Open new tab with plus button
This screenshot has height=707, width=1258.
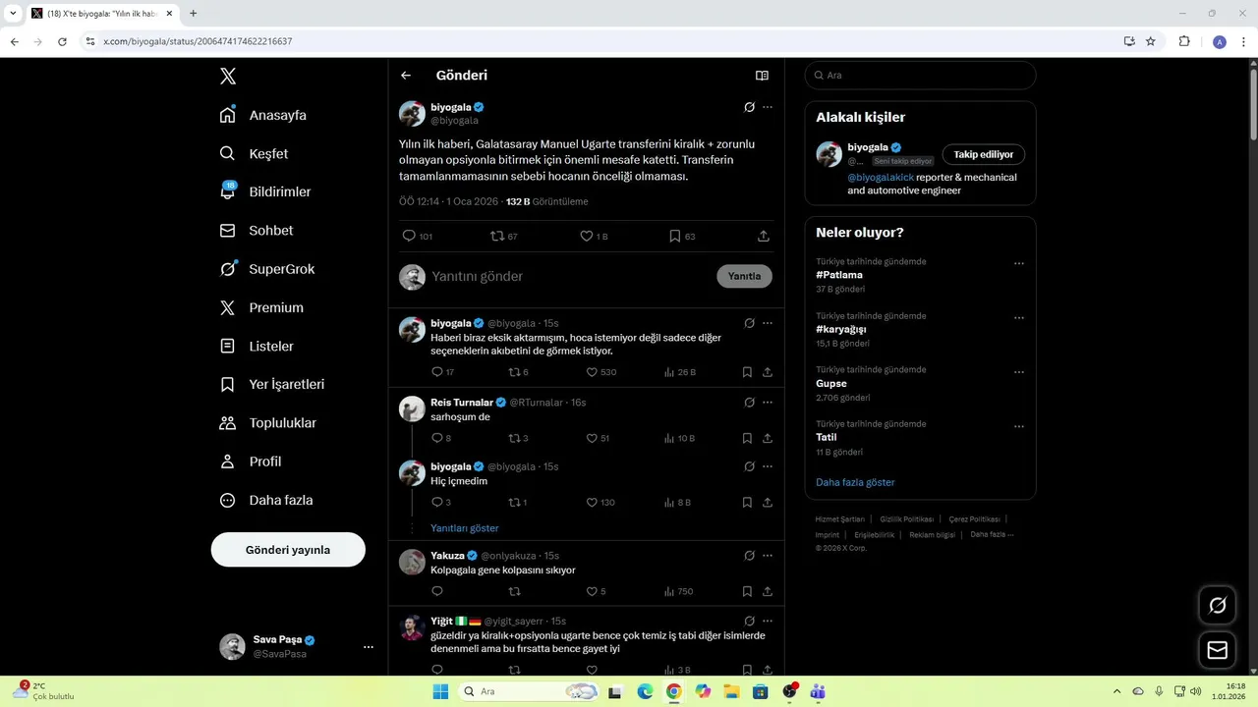[193, 14]
